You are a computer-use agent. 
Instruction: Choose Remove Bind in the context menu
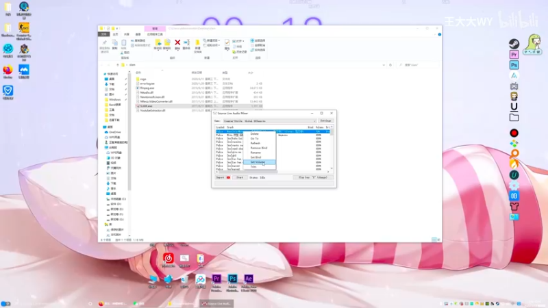259,148
